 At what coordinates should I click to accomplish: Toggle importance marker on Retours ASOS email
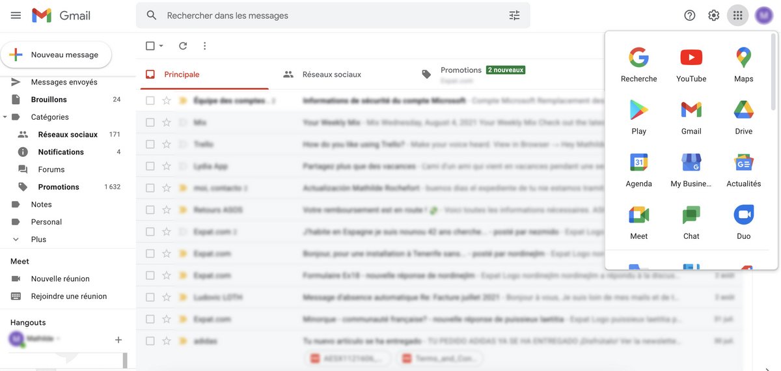(183, 210)
